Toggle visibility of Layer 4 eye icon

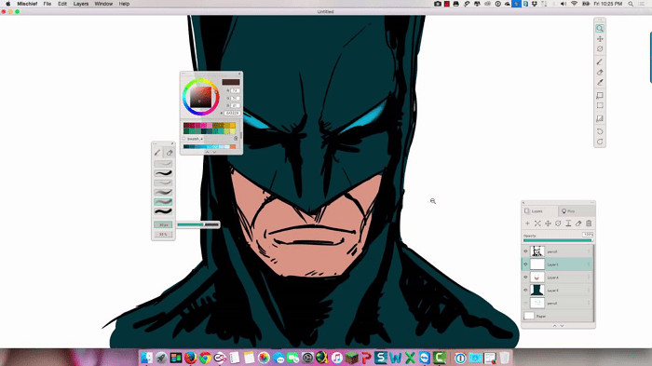(525, 278)
